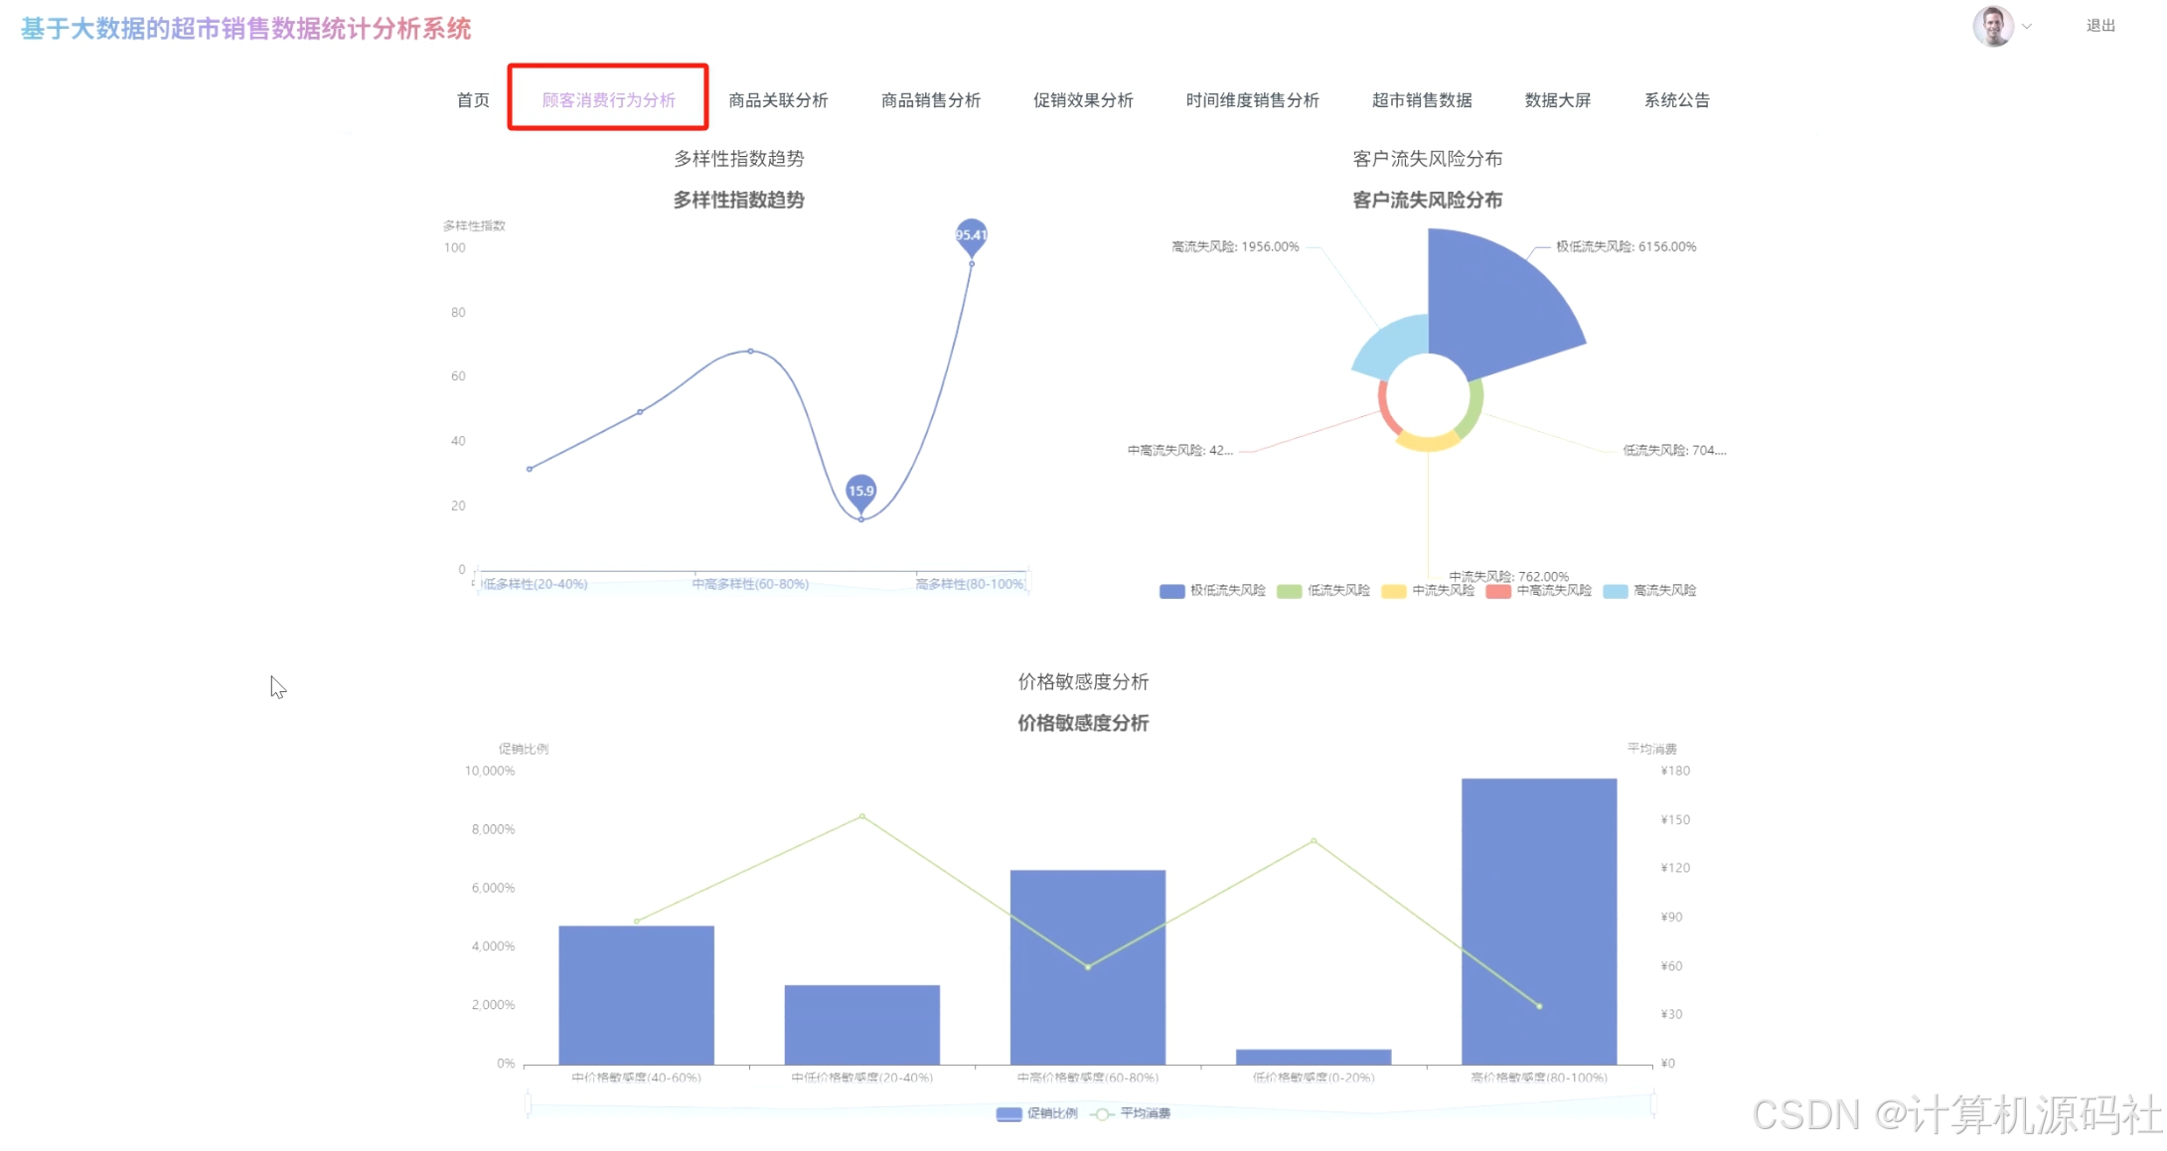Open 时间维度销售分析 tab

(x=1253, y=100)
